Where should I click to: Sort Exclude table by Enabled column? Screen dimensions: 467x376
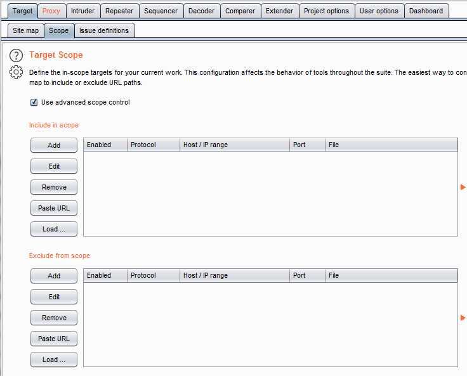coord(105,276)
